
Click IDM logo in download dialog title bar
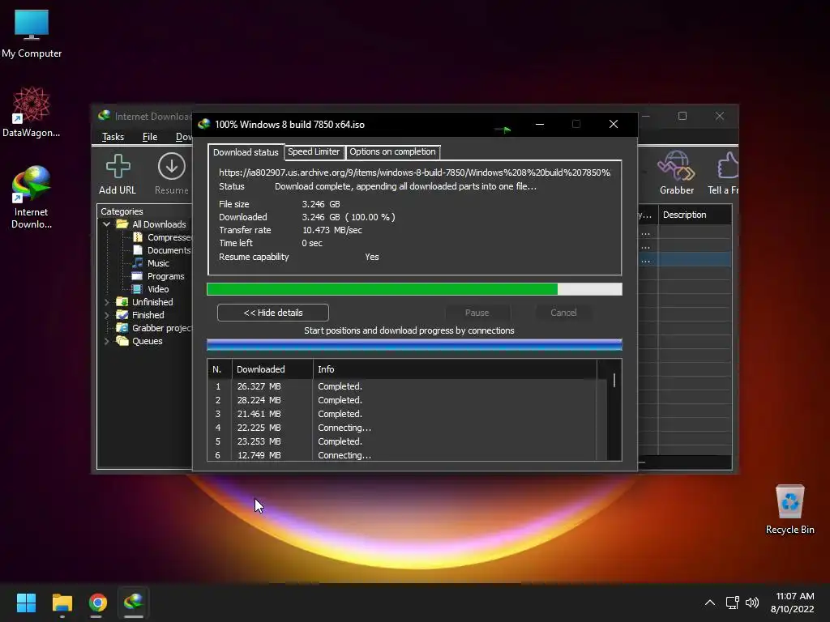pos(203,124)
